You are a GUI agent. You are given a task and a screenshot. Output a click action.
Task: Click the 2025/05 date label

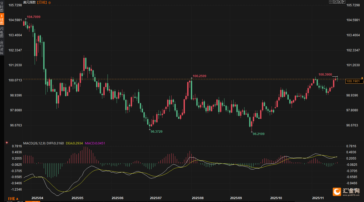pyautogui.click(x=77, y=198)
